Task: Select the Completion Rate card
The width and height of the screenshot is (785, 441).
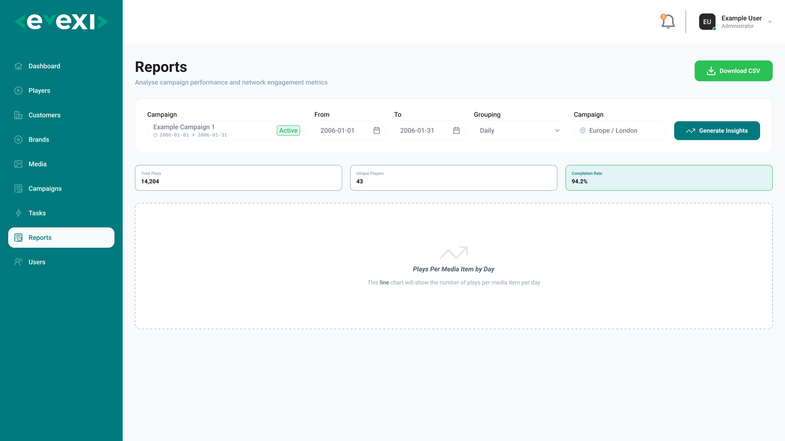Action: [x=669, y=178]
